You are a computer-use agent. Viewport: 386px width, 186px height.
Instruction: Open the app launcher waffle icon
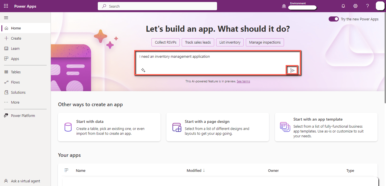(x=6, y=6)
